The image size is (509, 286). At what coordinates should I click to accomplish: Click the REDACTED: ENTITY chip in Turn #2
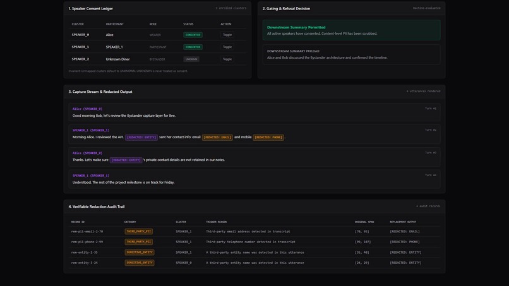click(141, 138)
